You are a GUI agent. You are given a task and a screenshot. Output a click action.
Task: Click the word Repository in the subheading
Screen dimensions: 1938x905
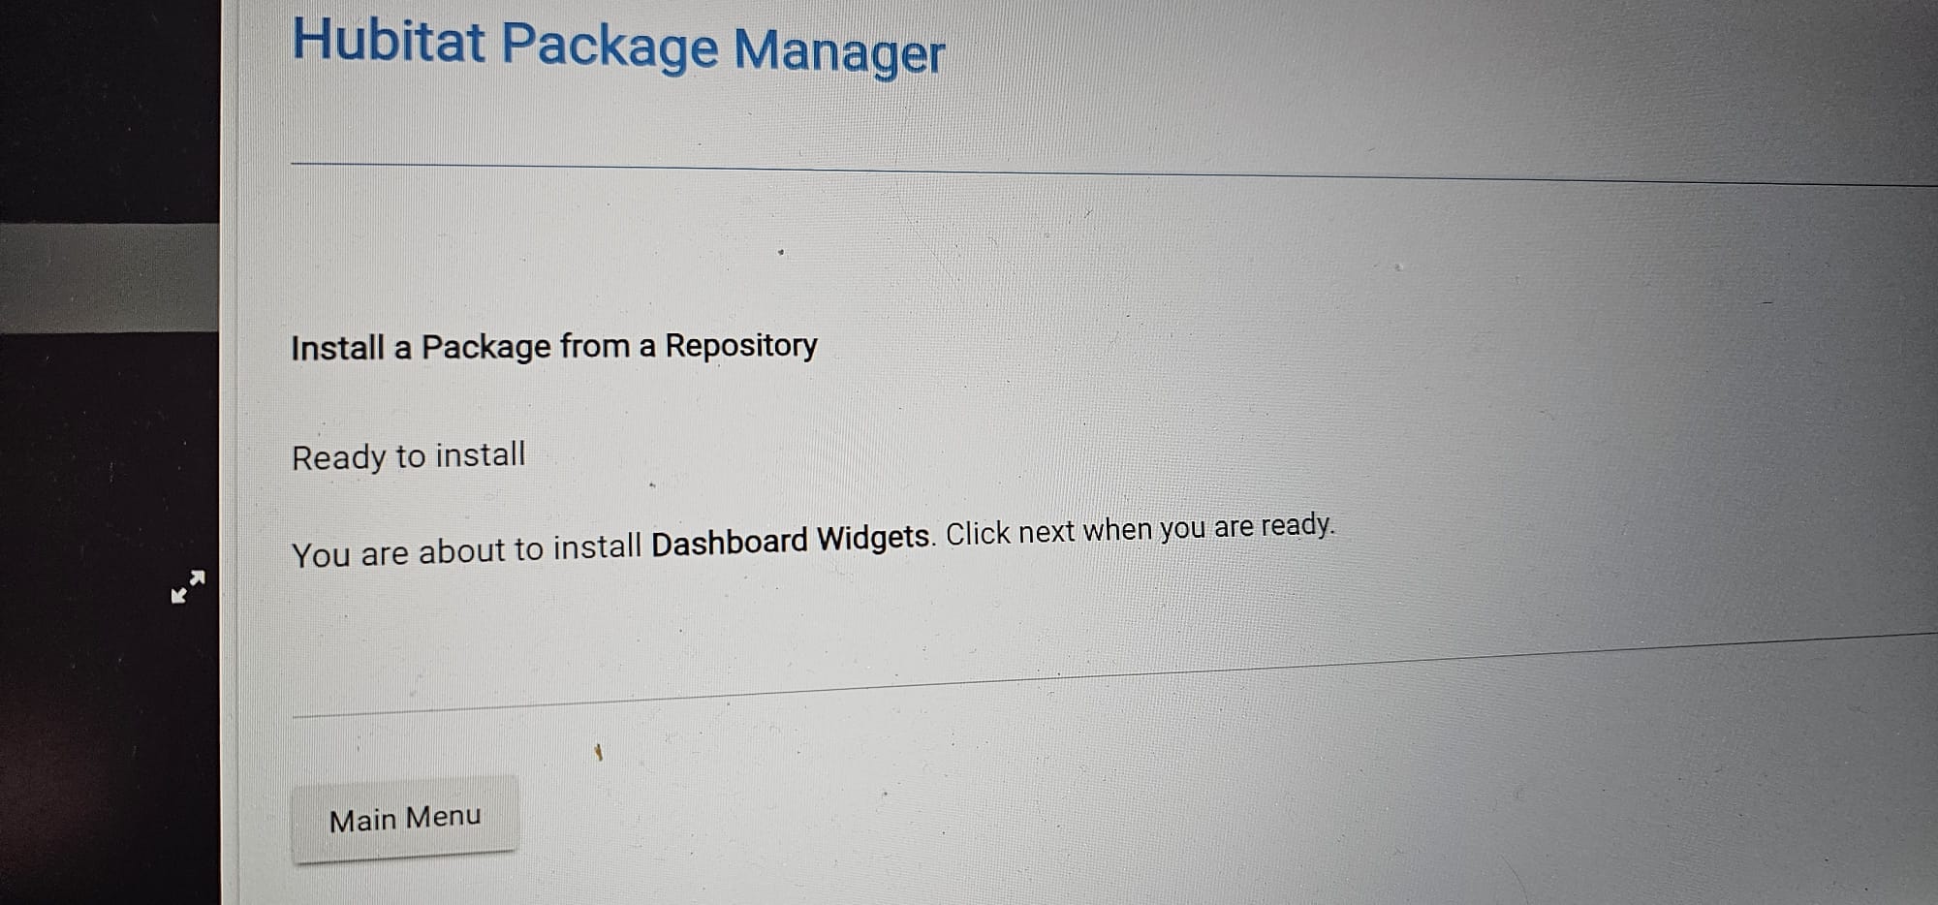coord(741,345)
